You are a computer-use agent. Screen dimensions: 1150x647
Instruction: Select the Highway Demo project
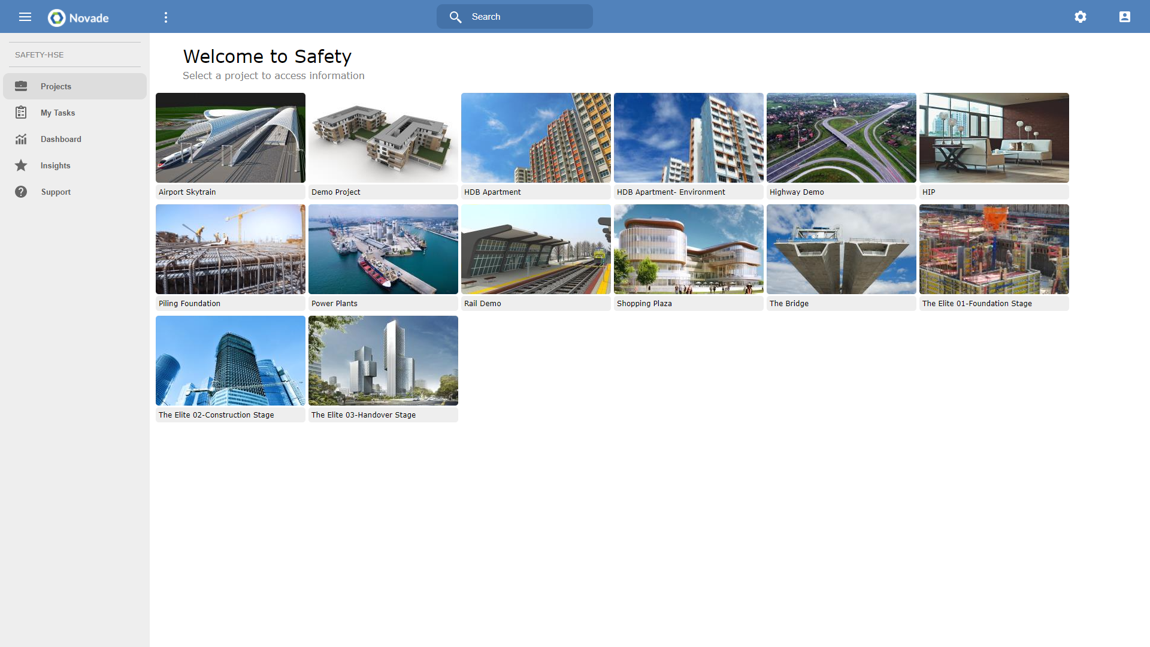(841, 138)
